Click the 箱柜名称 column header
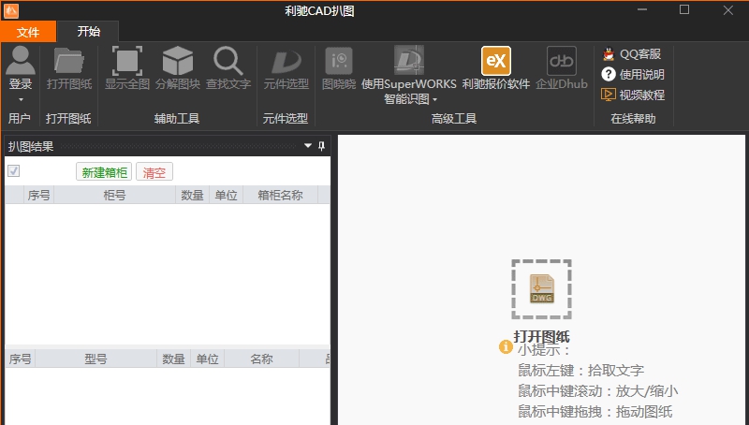Viewport: 749px width, 425px height. 280,195
